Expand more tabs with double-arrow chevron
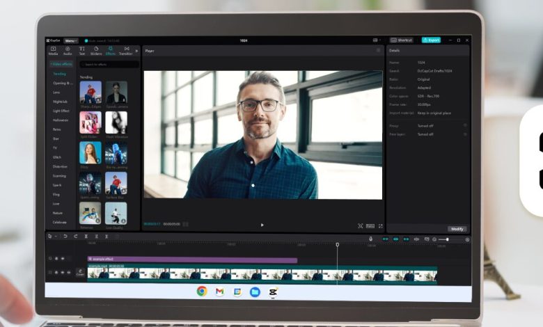Screen dimensions: 543x327 pos(136,51)
